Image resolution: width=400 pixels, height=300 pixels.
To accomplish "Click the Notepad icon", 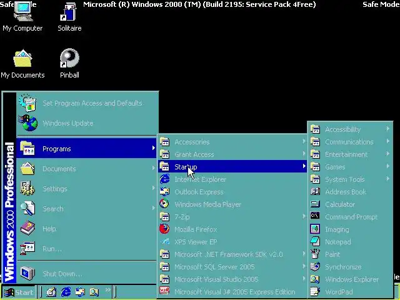I will click(315, 241).
